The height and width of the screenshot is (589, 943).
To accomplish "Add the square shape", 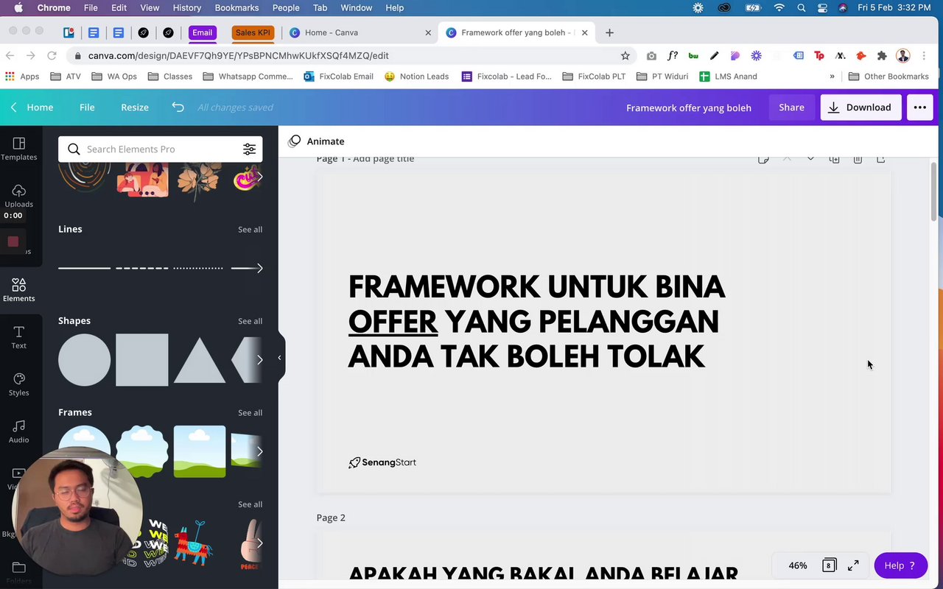I will click(142, 359).
